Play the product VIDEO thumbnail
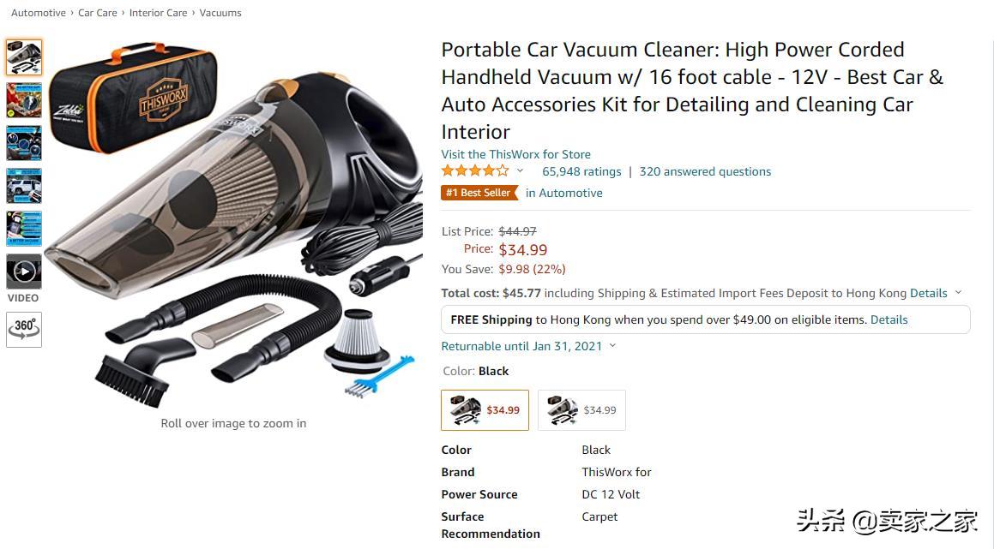 [x=24, y=272]
